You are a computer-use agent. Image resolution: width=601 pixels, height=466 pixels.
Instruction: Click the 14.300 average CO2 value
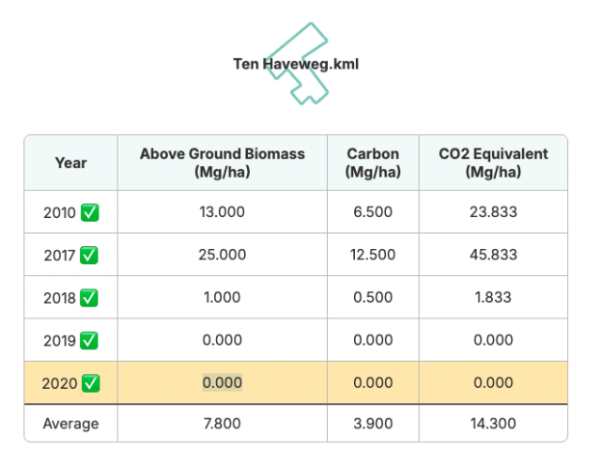coord(493,424)
